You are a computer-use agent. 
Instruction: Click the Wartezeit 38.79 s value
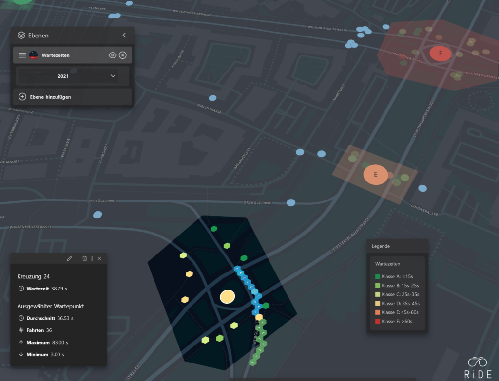pos(59,289)
